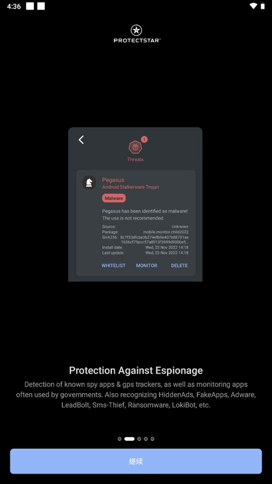The image size is (272, 484).
Task: Tap the red Threats bug icon
Action: pyautogui.click(x=135, y=147)
